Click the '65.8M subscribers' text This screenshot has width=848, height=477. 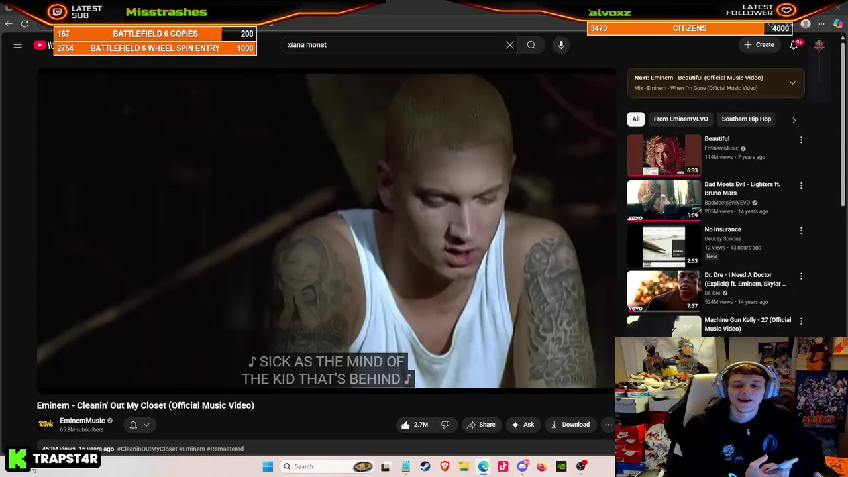(x=81, y=430)
